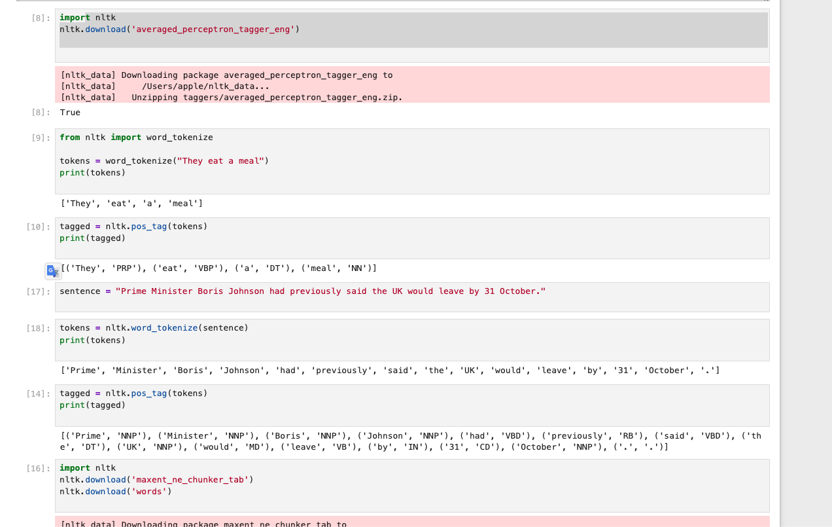832x527 pixels.
Task: Click the red tagger download log output
Action: tap(412, 85)
